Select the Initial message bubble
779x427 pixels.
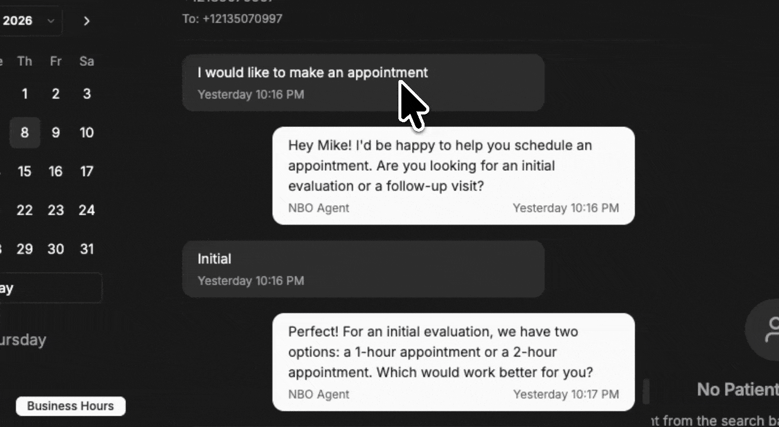(x=362, y=269)
